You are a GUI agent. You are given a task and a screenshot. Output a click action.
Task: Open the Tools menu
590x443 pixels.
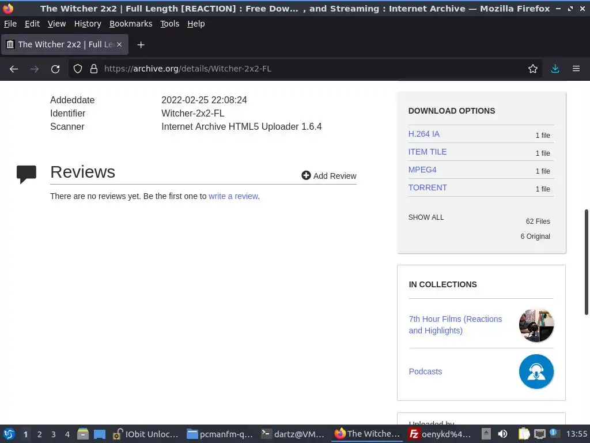pos(170,24)
